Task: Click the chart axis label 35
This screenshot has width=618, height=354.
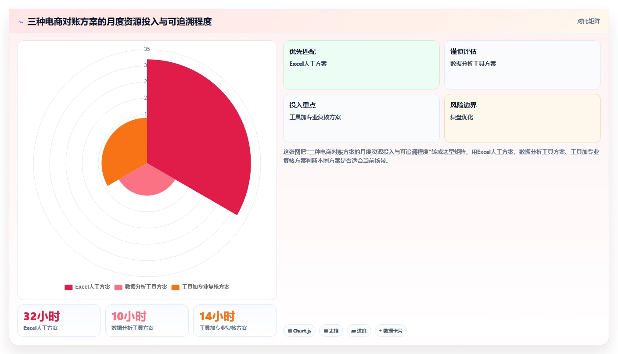Action: click(147, 49)
